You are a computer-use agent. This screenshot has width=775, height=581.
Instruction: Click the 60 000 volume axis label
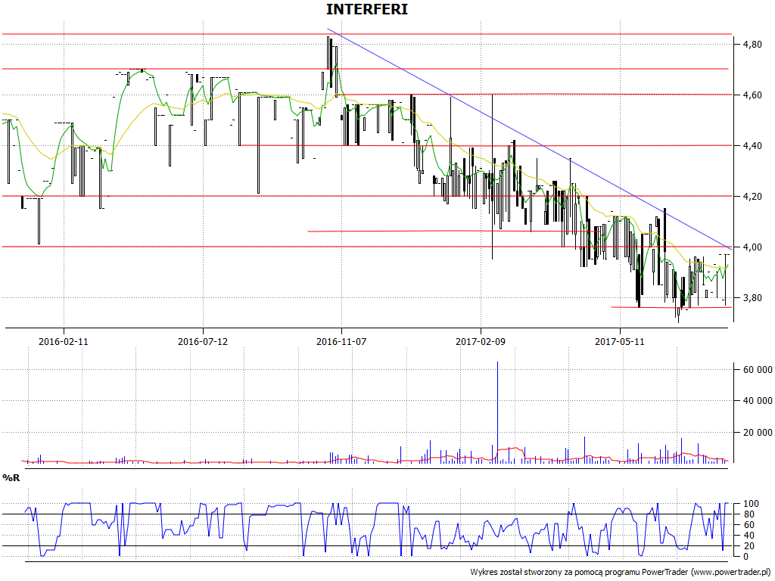757,369
